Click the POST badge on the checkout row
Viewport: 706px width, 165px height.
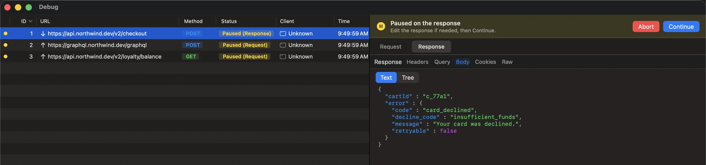193,33
